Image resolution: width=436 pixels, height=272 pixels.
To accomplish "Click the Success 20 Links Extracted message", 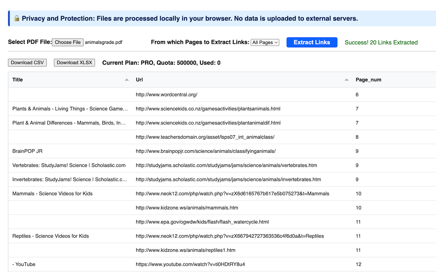I will [381, 42].
